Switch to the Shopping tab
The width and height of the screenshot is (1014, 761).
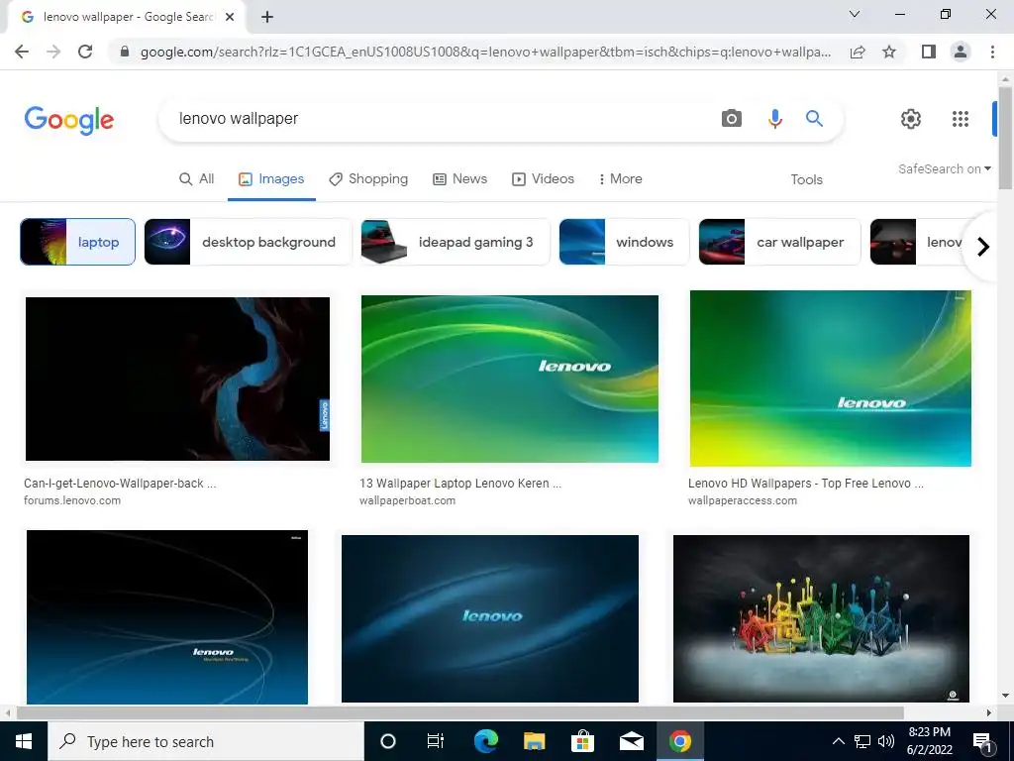(x=368, y=179)
